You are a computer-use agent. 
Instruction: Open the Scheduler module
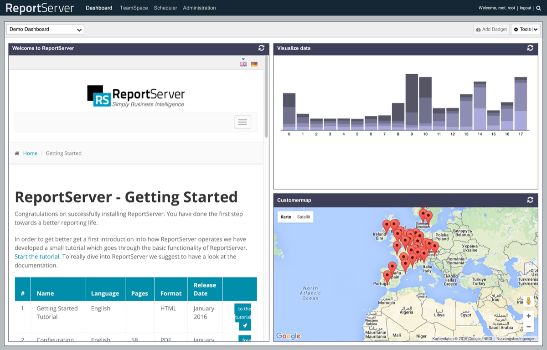point(165,8)
